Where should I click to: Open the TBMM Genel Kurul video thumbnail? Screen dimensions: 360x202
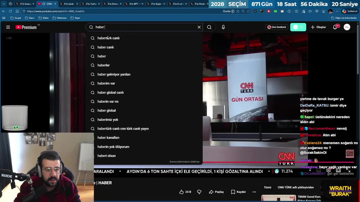point(278,198)
